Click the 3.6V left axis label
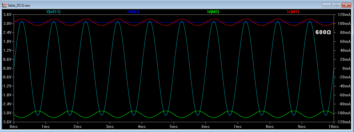This screenshot has width=354, height=132. pyautogui.click(x=7, y=14)
